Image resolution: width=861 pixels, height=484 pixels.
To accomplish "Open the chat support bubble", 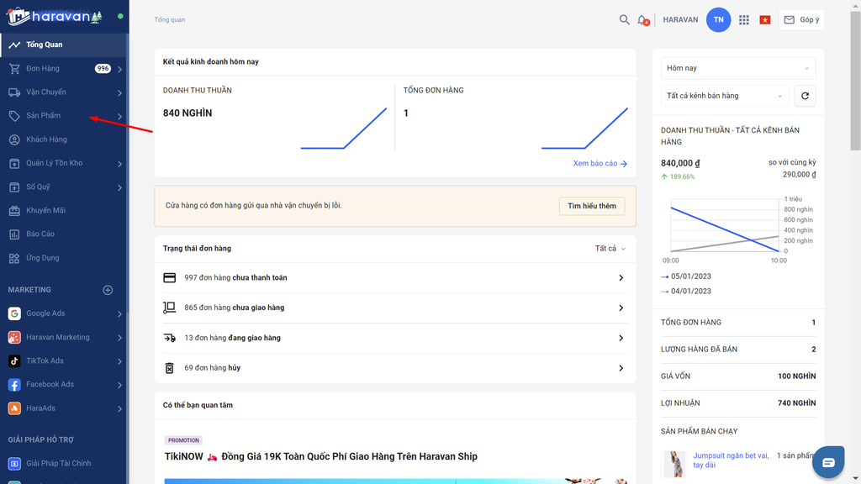I will (828, 463).
